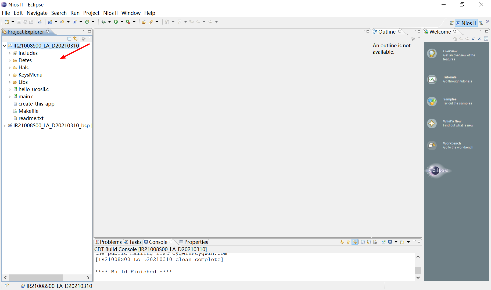
Task: Expand the Hals folder
Action: tap(10, 68)
